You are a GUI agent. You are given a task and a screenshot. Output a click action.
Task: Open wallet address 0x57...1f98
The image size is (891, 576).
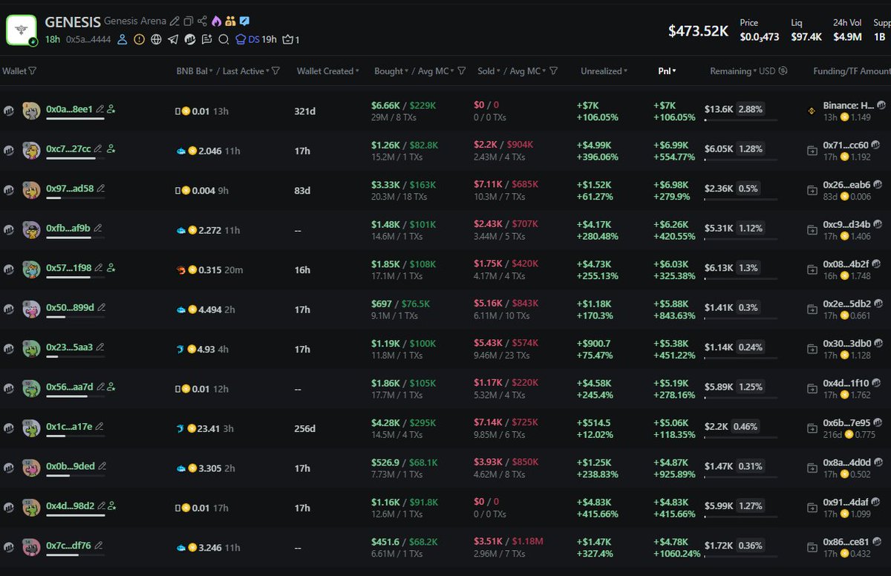coord(68,267)
